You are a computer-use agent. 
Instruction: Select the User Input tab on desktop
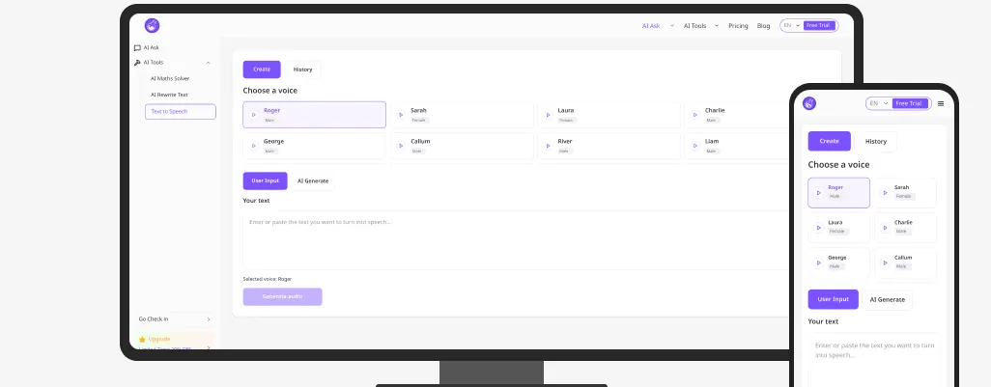(265, 181)
